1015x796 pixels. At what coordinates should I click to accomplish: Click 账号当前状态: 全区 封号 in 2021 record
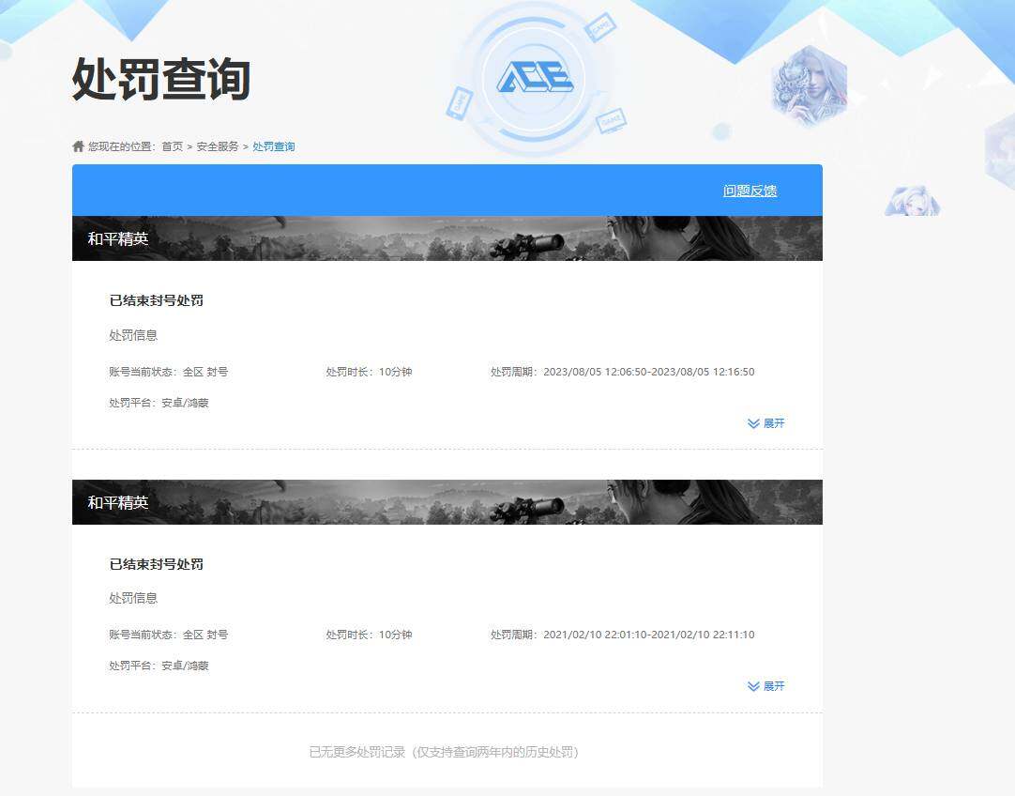[x=168, y=635]
